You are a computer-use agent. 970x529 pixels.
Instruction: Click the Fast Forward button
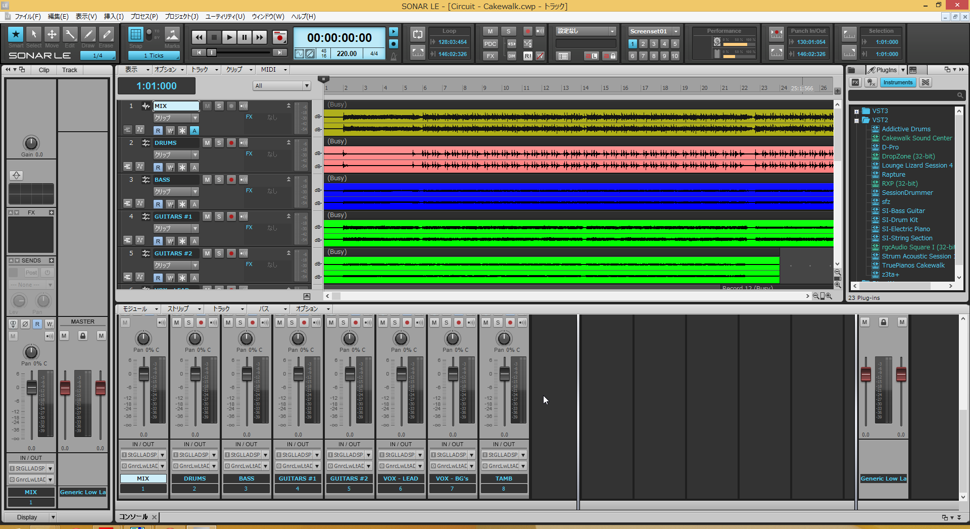(x=260, y=37)
